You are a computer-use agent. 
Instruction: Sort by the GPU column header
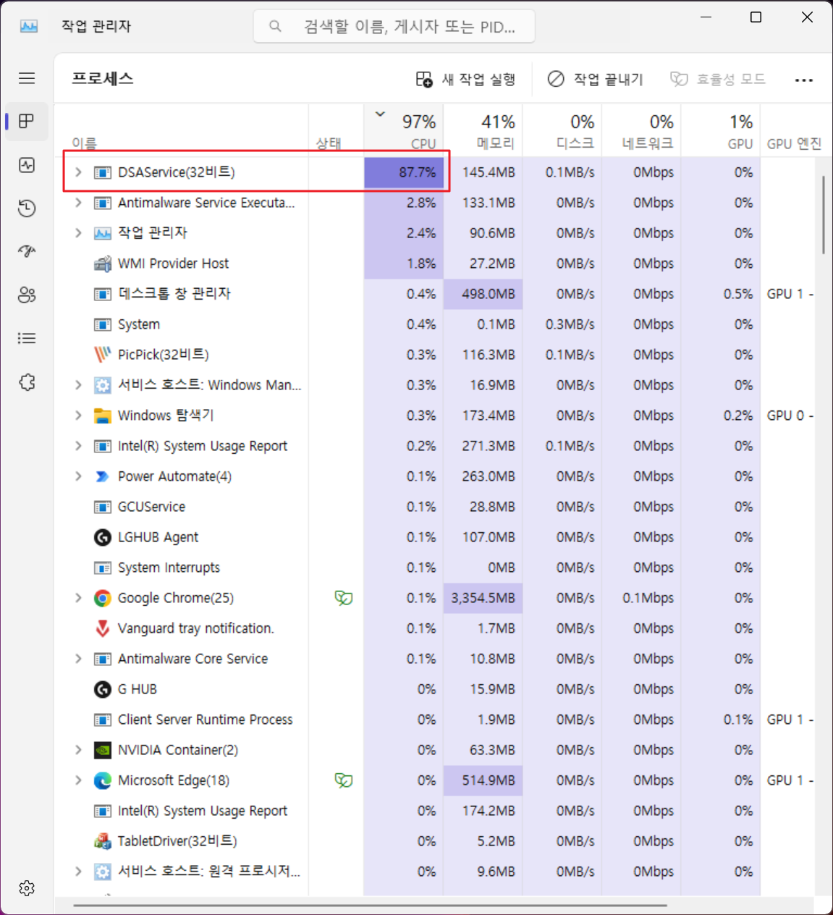pyautogui.click(x=721, y=130)
